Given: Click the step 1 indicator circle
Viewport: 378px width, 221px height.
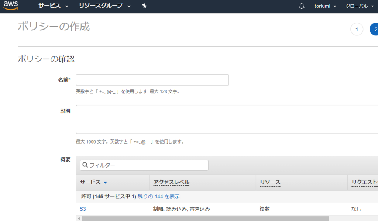Looking at the screenshot, I should click(357, 29).
